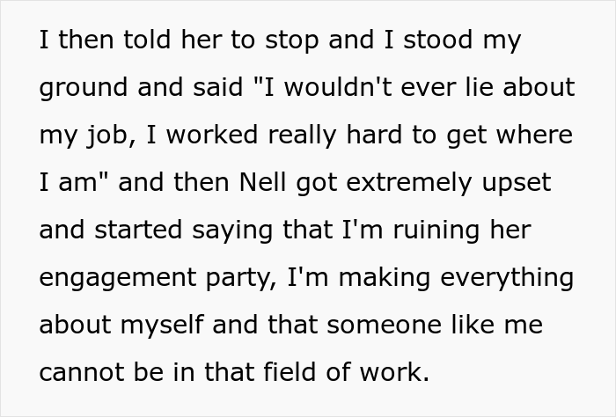The width and height of the screenshot is (616, 417).
Task: Click the word 'job,' in third line
Action: 112,136
